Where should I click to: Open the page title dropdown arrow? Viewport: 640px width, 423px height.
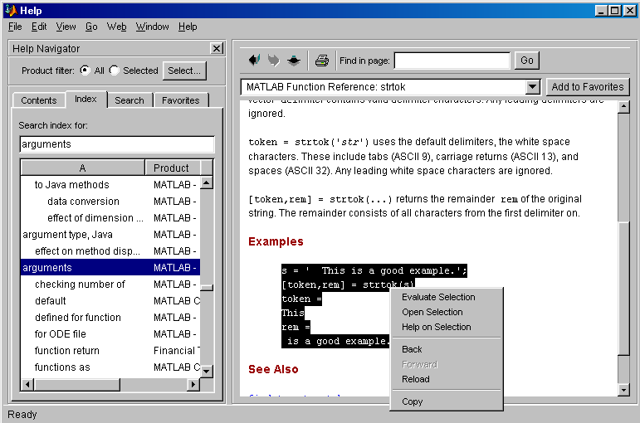(532, 87)
